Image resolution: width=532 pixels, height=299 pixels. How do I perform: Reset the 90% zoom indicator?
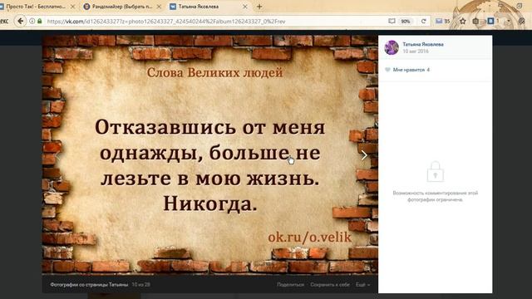[x=406, y=21]
